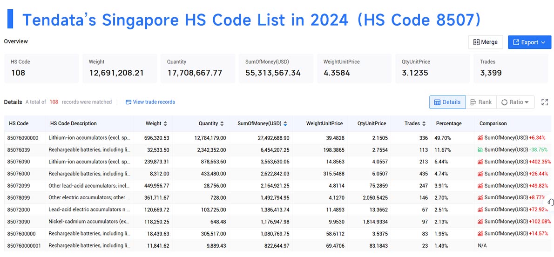Image resolution: width=554 pixels, height=257 pixels.
Task: Click the Nickel-cadmium accumulators description
Action: (89, 222)
